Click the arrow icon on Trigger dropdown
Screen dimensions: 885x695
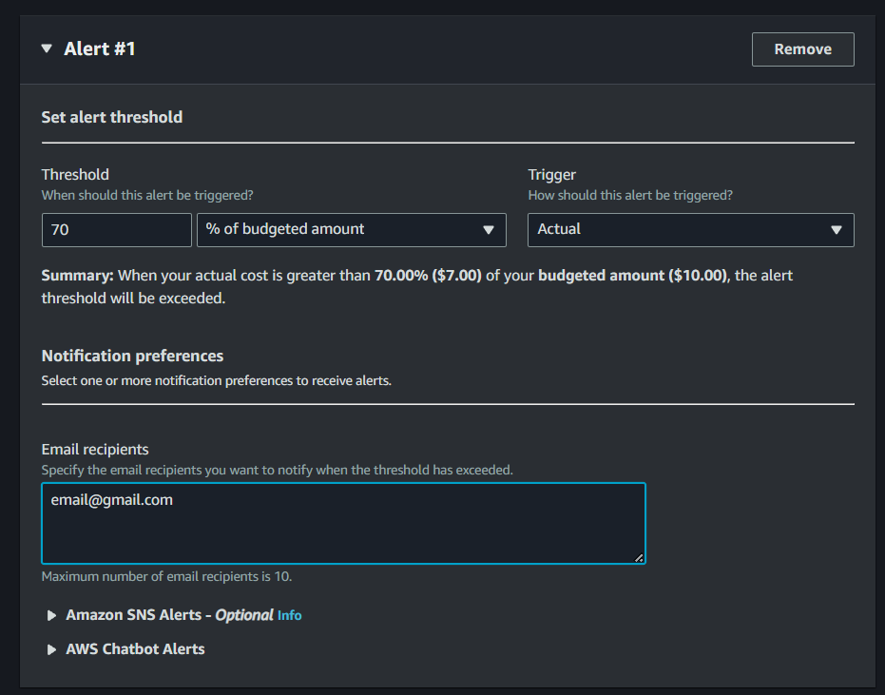[x=836, y=230]
